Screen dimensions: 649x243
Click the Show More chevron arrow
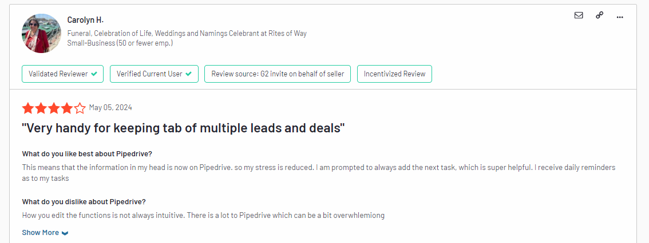[65, 233]
